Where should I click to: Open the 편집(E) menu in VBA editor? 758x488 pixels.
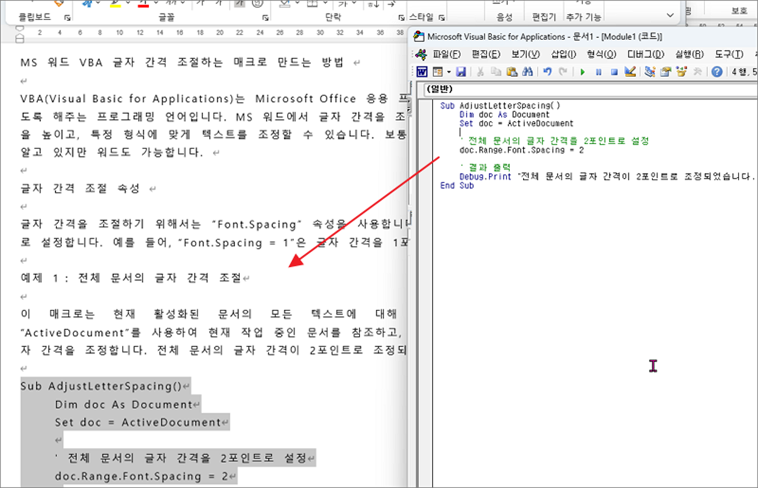click(486, 55)
